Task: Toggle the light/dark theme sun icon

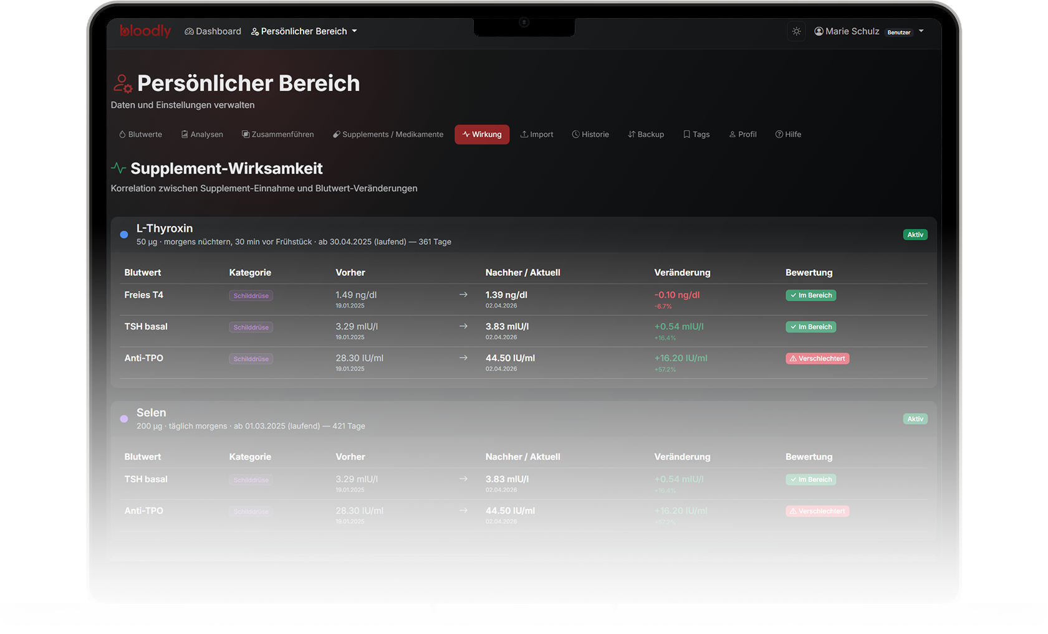Action: pyautogui.click(x=796, y=31)
